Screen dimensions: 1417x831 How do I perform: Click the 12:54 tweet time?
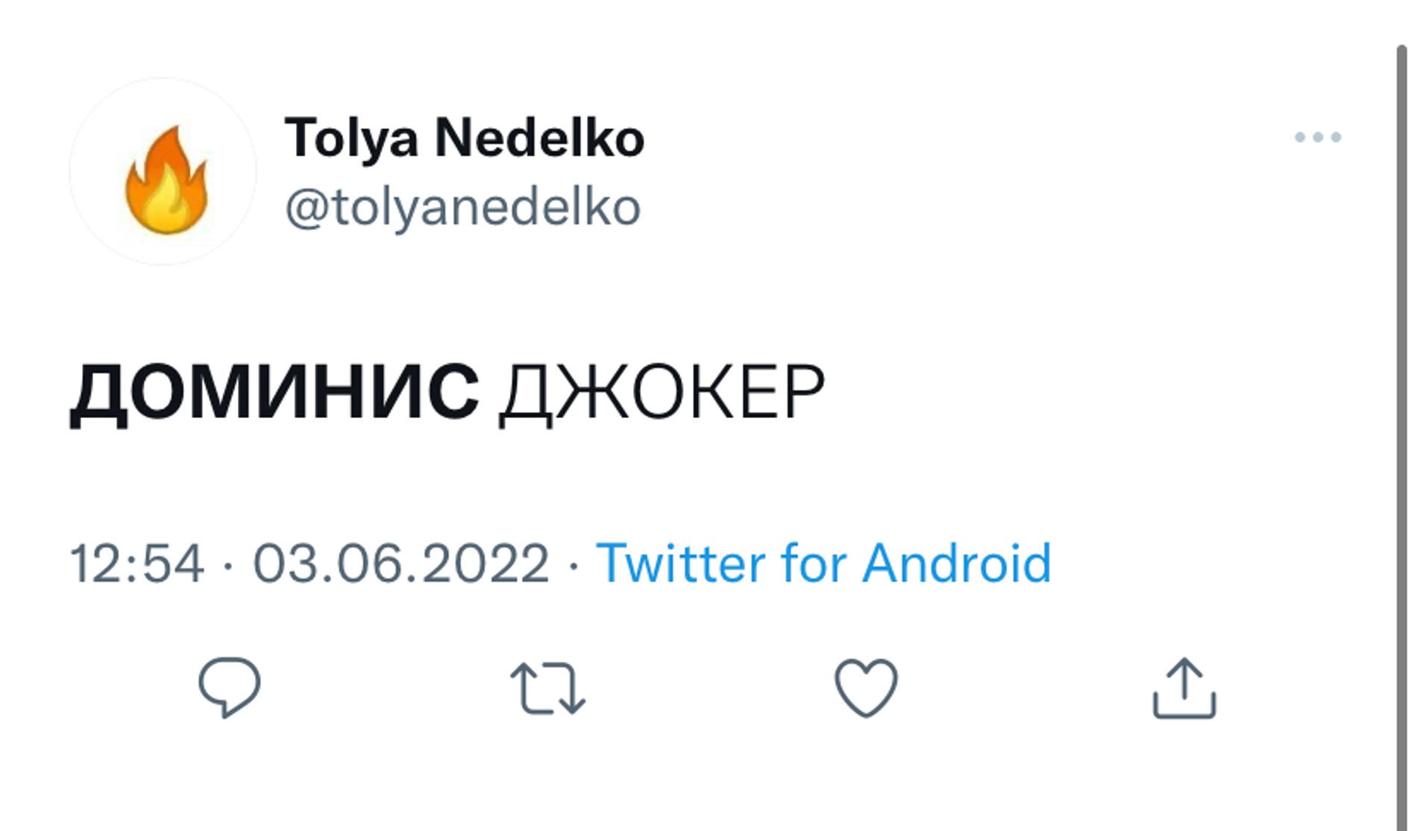pyautogui.click(x=137, y=563)
